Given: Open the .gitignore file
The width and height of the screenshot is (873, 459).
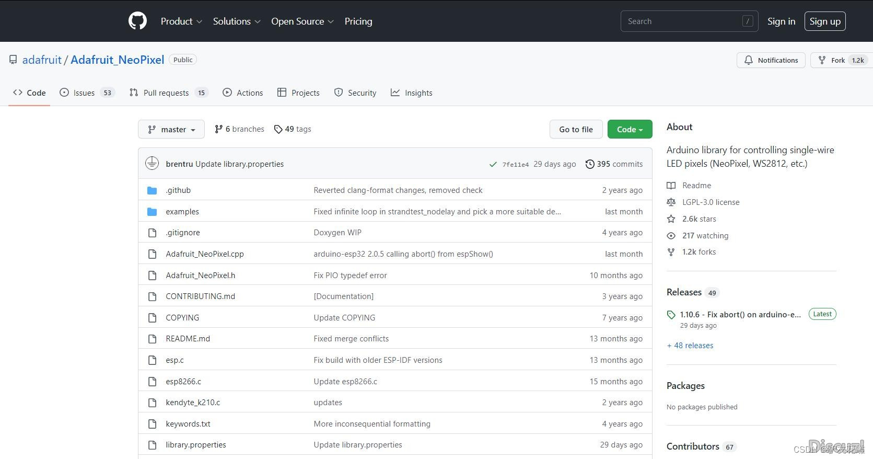Looking at the screenshot, I should coord(183,233).
